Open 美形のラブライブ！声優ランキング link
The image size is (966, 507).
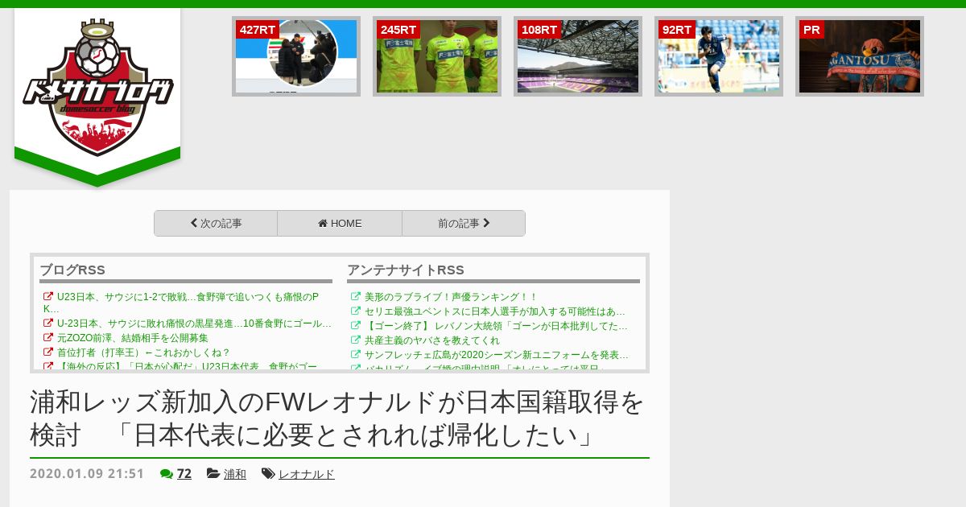[451, 297]
